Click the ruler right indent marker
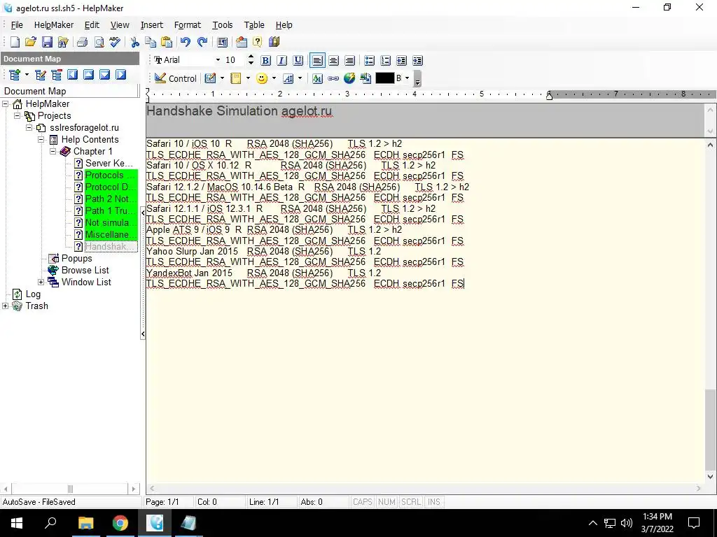The width and height of the screenshot is (717, 537). [549, 95]
